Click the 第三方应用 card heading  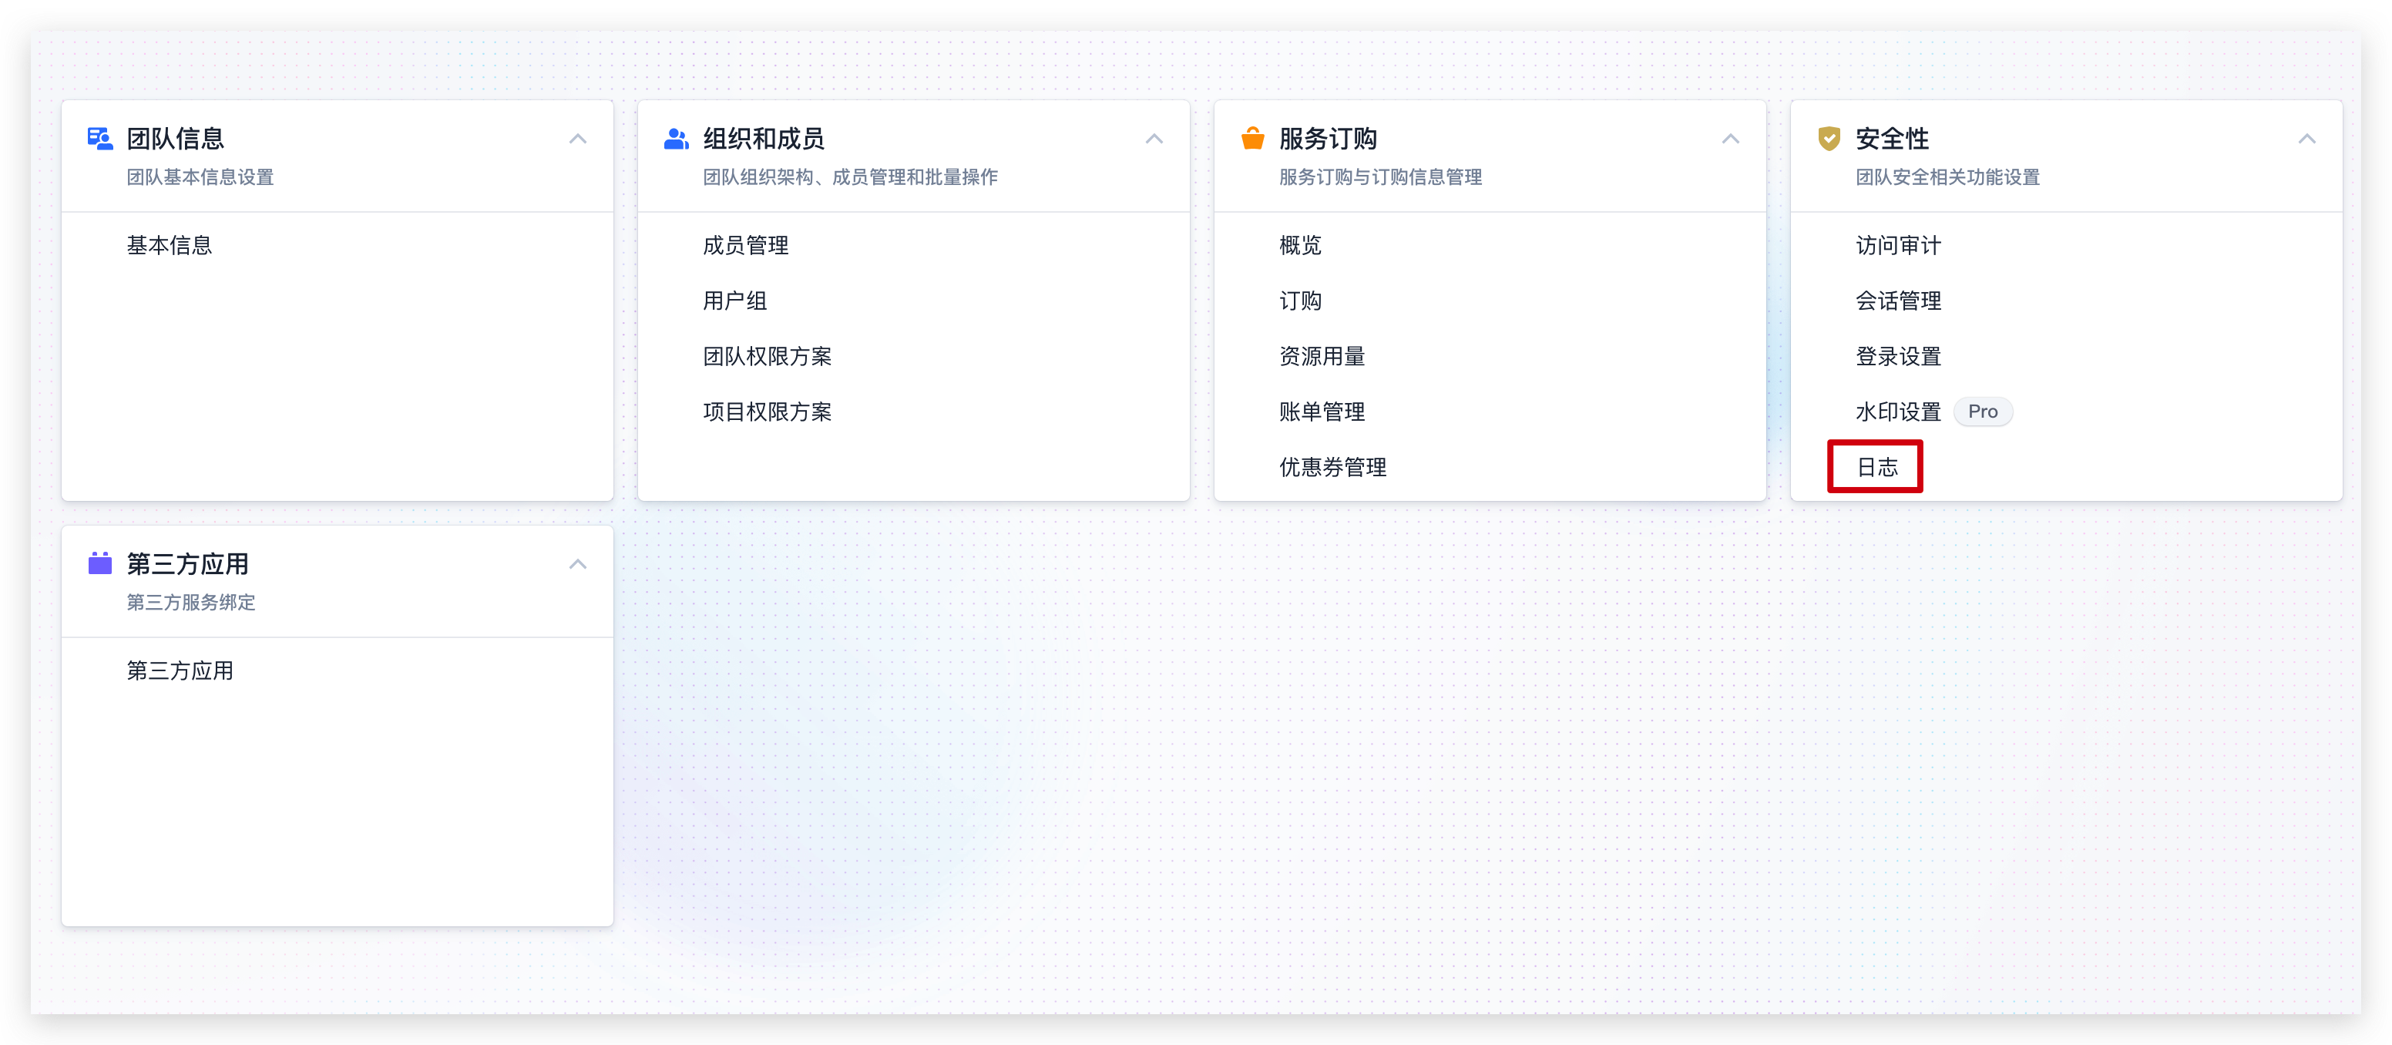point(187,564)
